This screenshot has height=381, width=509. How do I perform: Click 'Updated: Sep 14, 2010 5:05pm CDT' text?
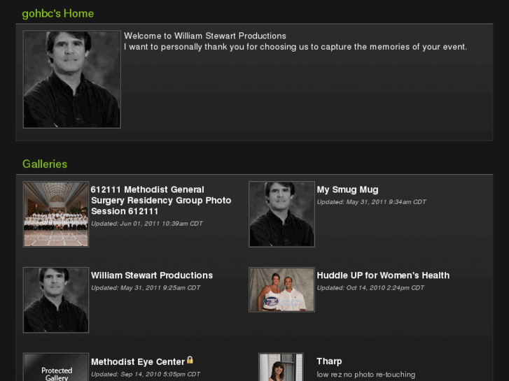coord(146,374)
